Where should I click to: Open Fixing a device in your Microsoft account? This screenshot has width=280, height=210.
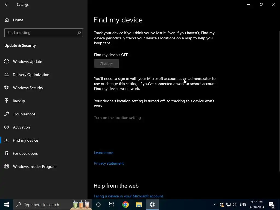point(129,196)
